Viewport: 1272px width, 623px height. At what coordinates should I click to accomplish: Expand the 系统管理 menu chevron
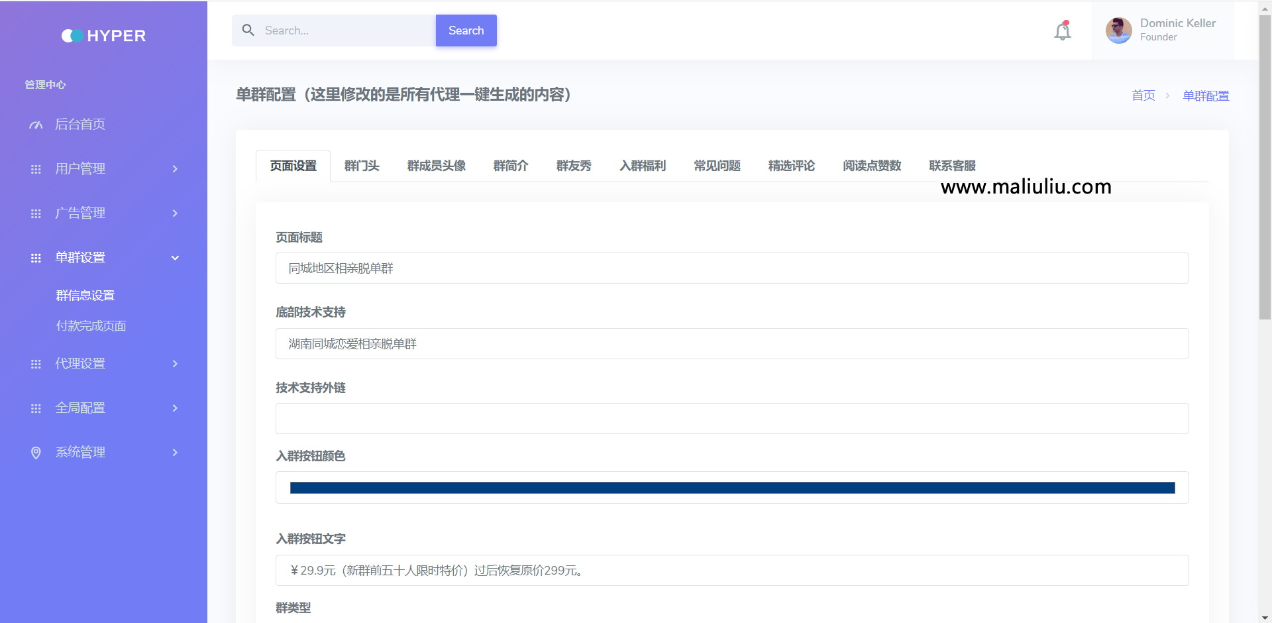pos(175,453)
